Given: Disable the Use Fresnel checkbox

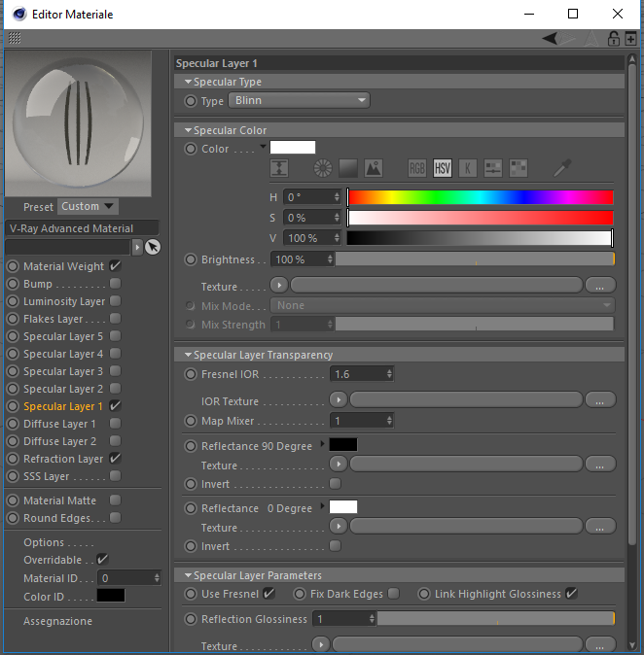Looking at the screenshot, I should 268,593.
